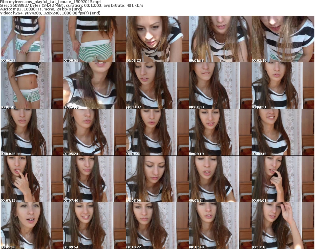Select the thumbnail at 00:04:03
The width and height of the screenshot is (315, 249).
pyautogui.click(x=220, y=86)
